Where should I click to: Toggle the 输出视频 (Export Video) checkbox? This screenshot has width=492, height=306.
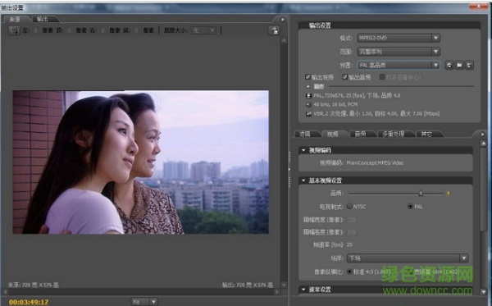[x=307, y=77]
